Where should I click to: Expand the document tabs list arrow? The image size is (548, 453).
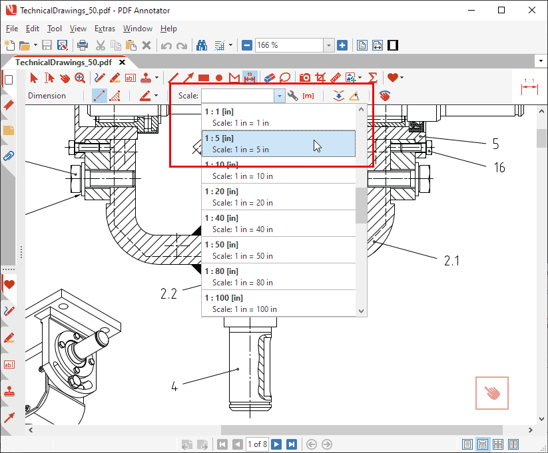point(541,61)
